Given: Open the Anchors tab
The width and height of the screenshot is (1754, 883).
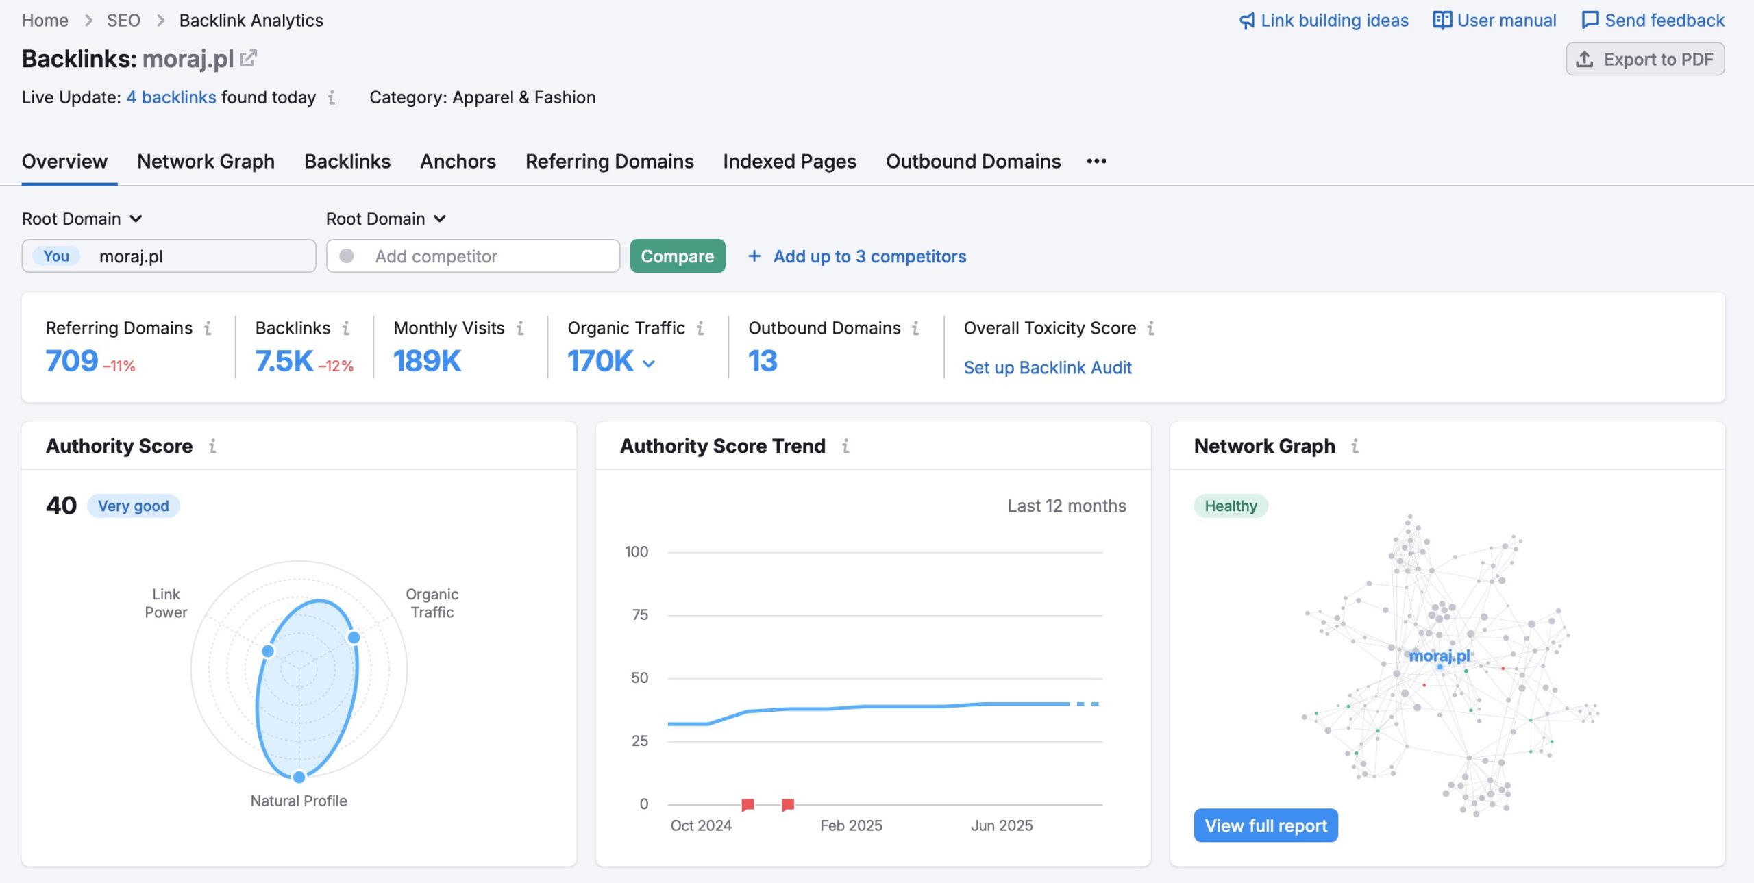Looking at the screenshot, I should point(458,161).
